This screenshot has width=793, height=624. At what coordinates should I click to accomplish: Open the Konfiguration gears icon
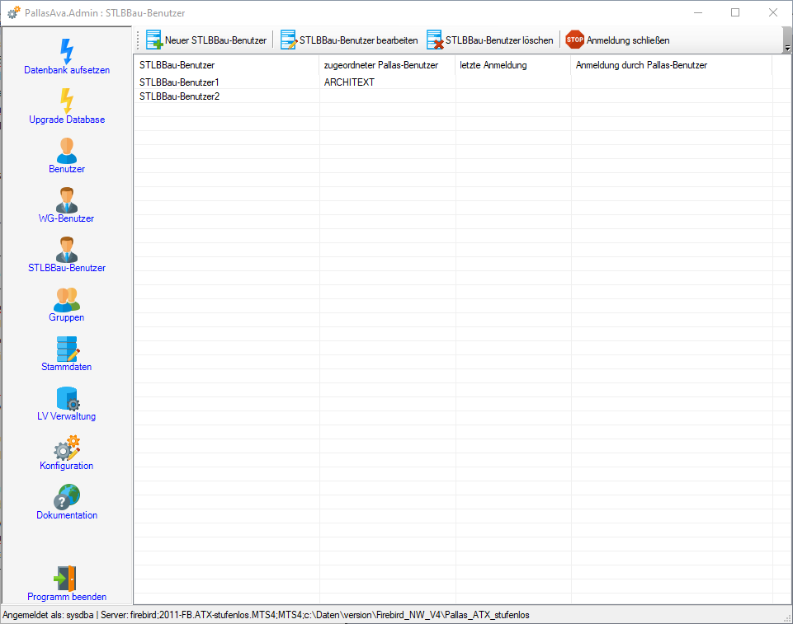[x=67, y=447]
